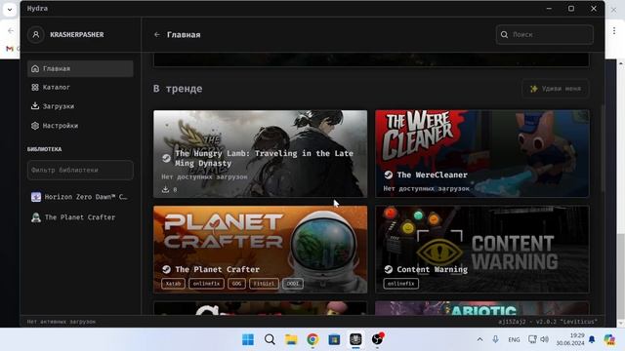Show hidden system tray icons chevron
Viewport: 625px width, 351px height.
click(x=479, y=339)
